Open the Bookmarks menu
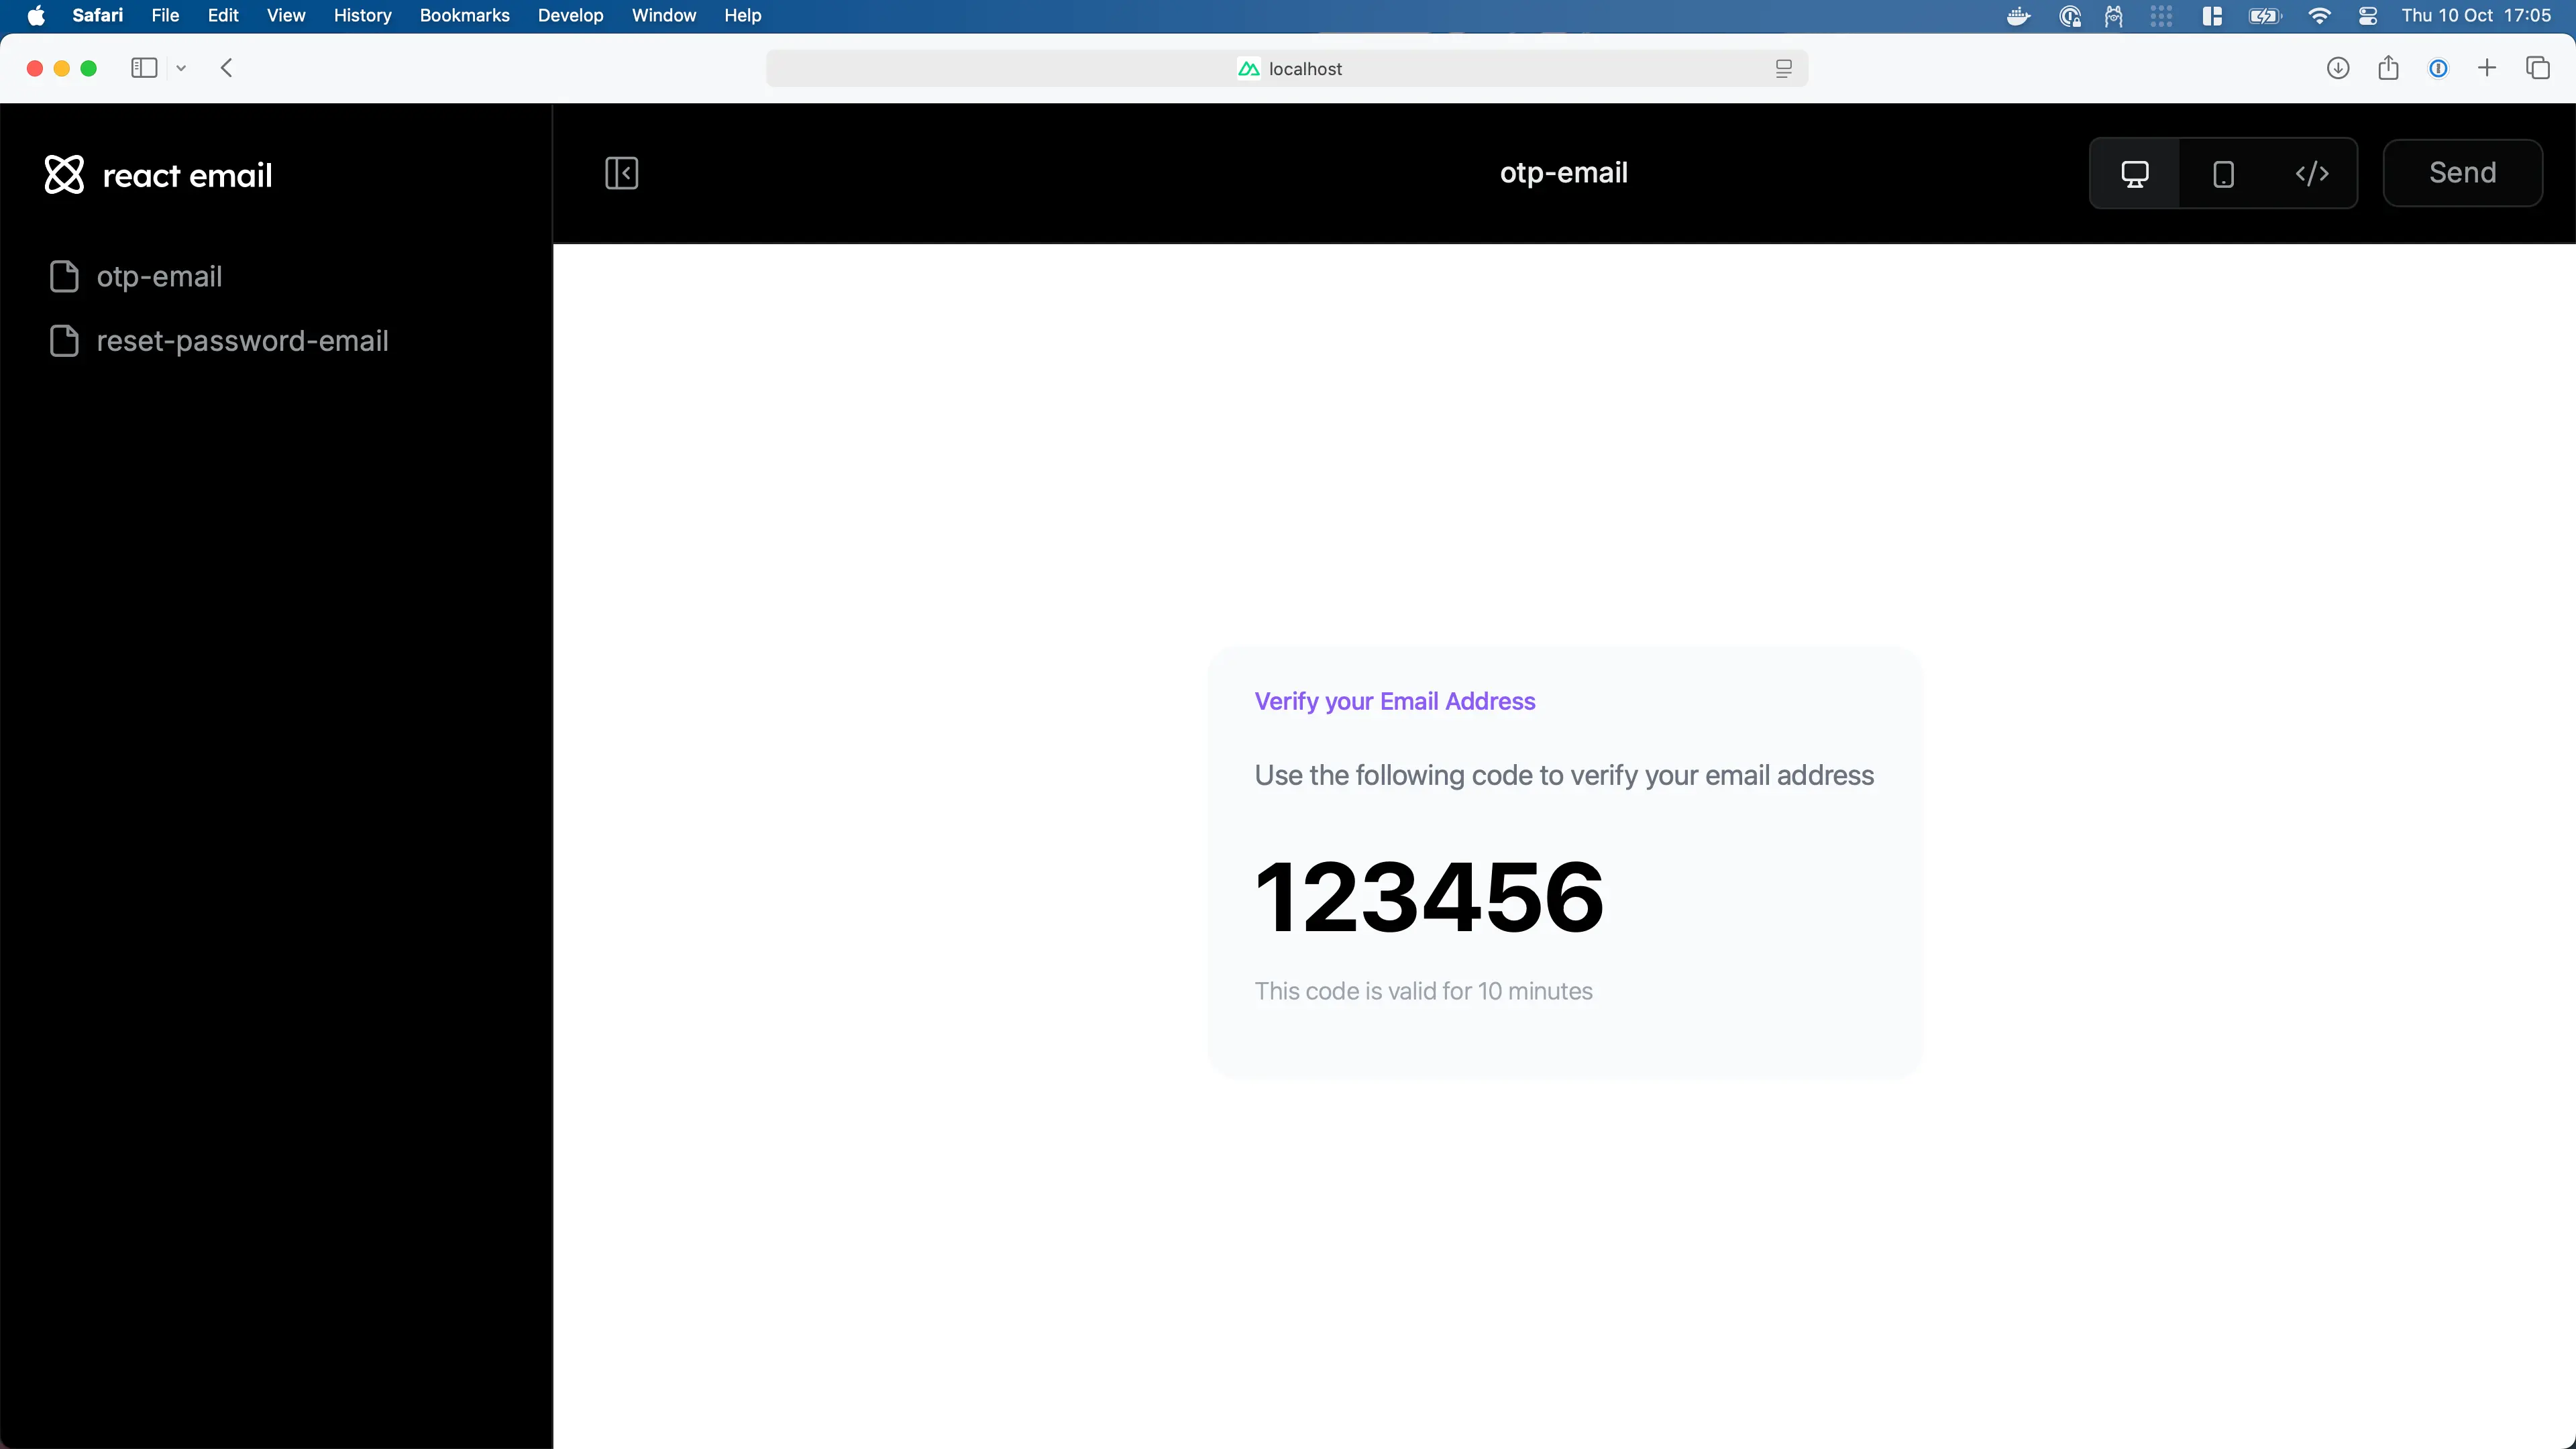Screen dimensions: 2576x1449 pyautogui.click(x=464, y=16)
